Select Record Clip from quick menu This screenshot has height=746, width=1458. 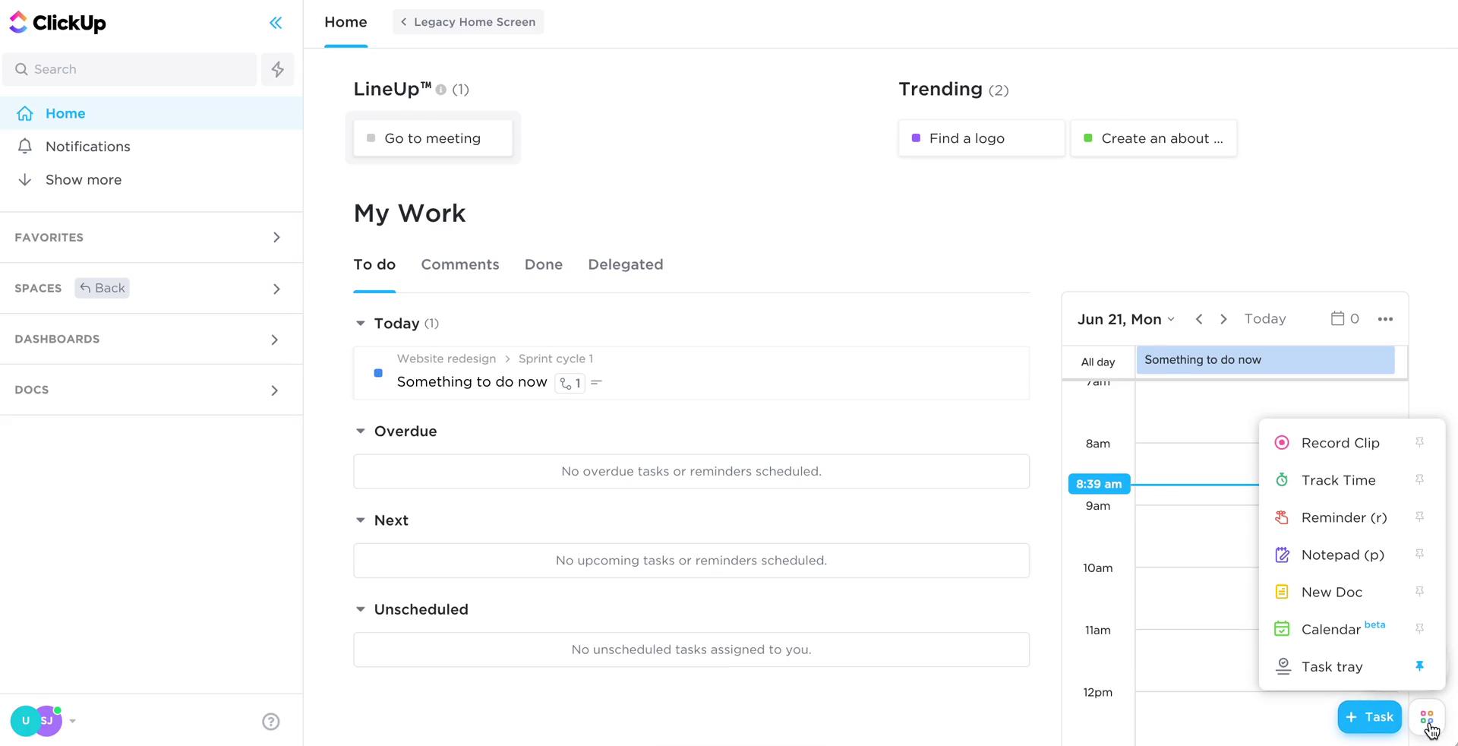1340,443
